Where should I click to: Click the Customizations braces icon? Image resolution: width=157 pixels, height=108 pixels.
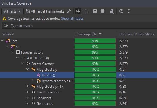click(33, 92)
